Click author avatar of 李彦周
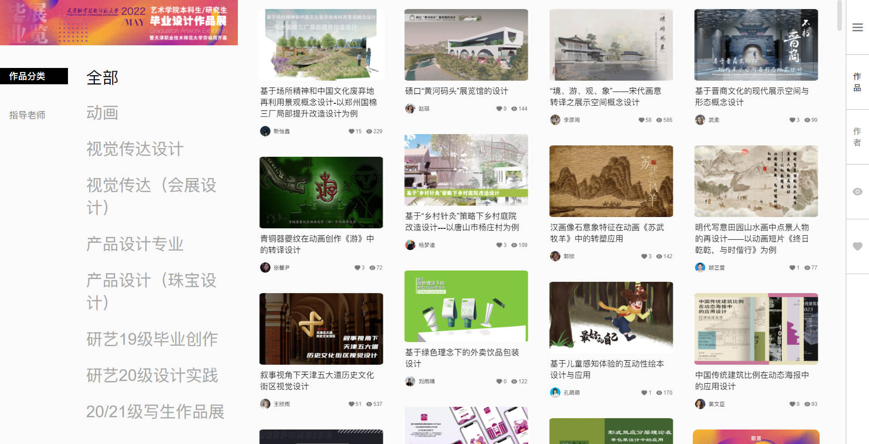The height and width of the screenshot is (444, 869). click(555, 120)
